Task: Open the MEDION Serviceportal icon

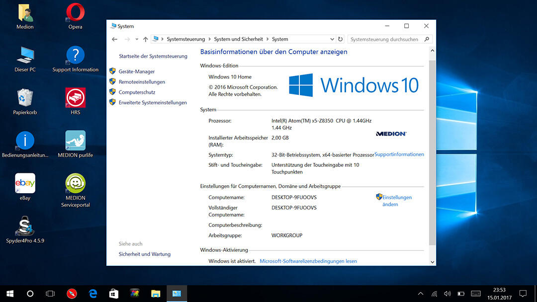Action: pyautogui.click(x=75, y=183)
